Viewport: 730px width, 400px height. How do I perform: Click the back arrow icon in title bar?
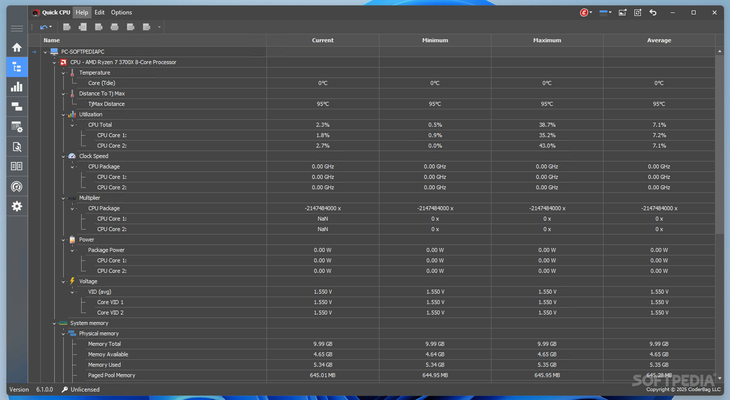[x=653, y=12]
